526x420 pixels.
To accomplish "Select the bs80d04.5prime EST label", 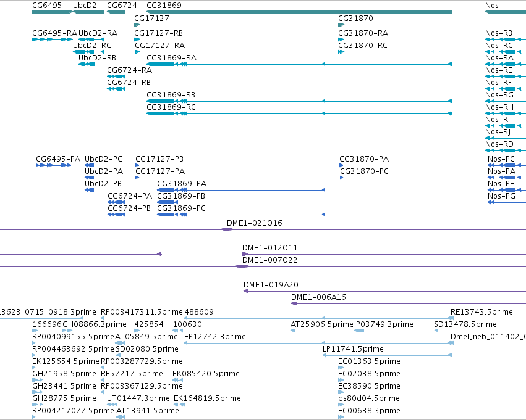I will (369, 398).
